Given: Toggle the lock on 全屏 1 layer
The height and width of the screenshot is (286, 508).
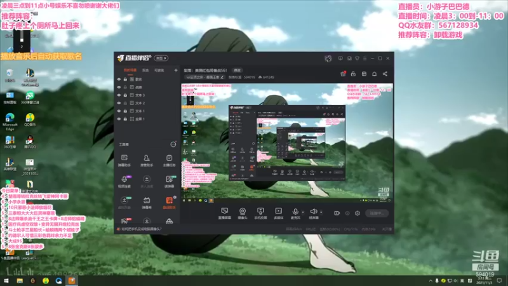Looking at the screenshot, I should (x=125, y=119).
